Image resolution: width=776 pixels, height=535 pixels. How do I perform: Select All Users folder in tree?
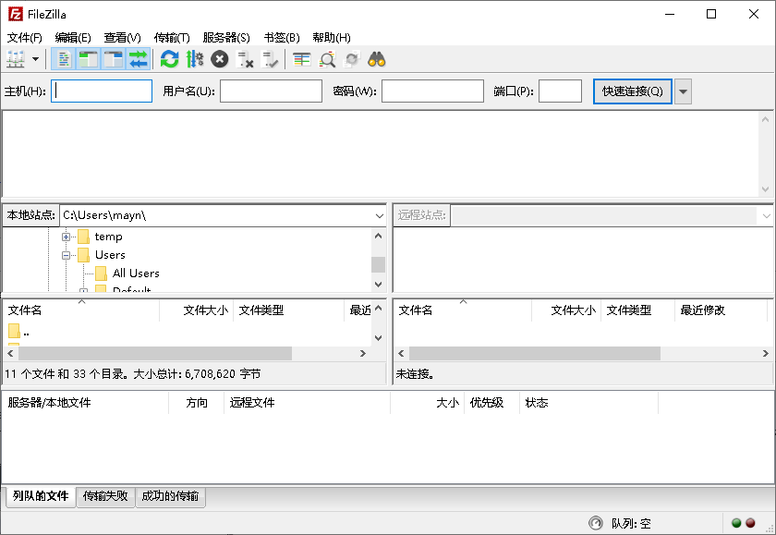coord(136,274)
